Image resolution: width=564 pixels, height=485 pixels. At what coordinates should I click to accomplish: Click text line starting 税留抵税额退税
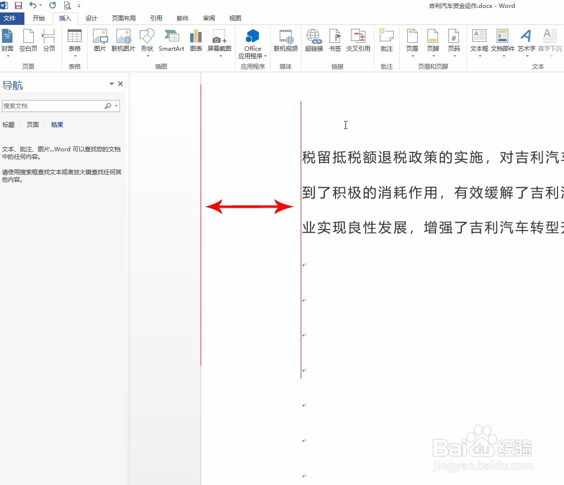point(433,157)
